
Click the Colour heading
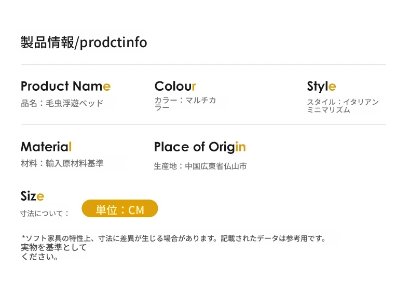point(175,86)
